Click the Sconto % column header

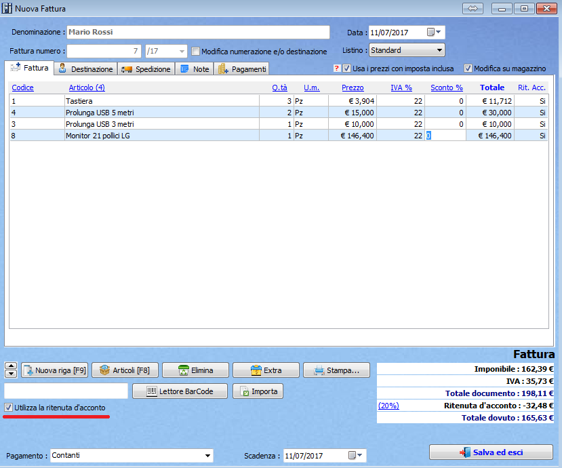447,87
